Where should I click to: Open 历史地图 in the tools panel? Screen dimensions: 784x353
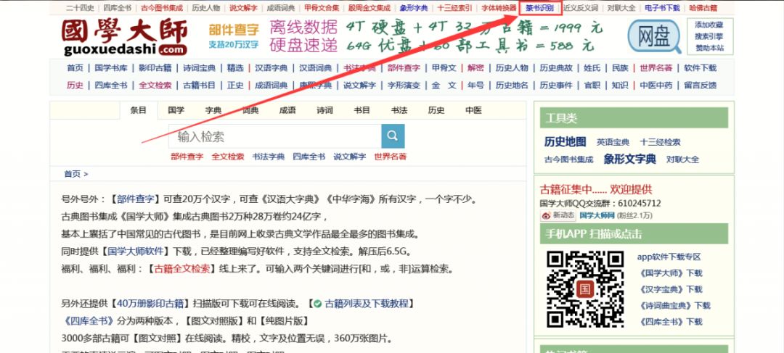[x=565, y=141]
